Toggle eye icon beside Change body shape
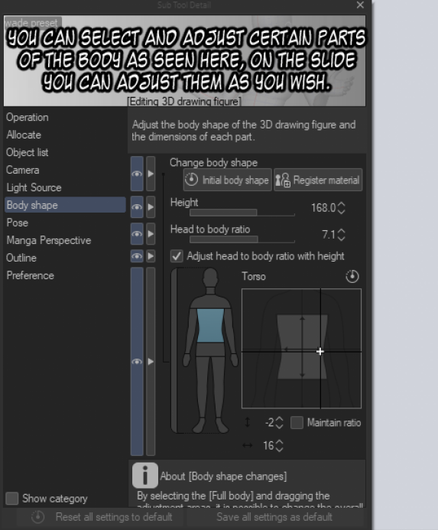Viewport: 438px width, 530px height. click(x=137, y=174)
